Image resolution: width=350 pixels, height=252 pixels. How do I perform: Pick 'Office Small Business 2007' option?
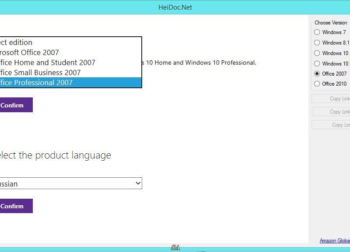pyautogui.click(x=70, y=72)
